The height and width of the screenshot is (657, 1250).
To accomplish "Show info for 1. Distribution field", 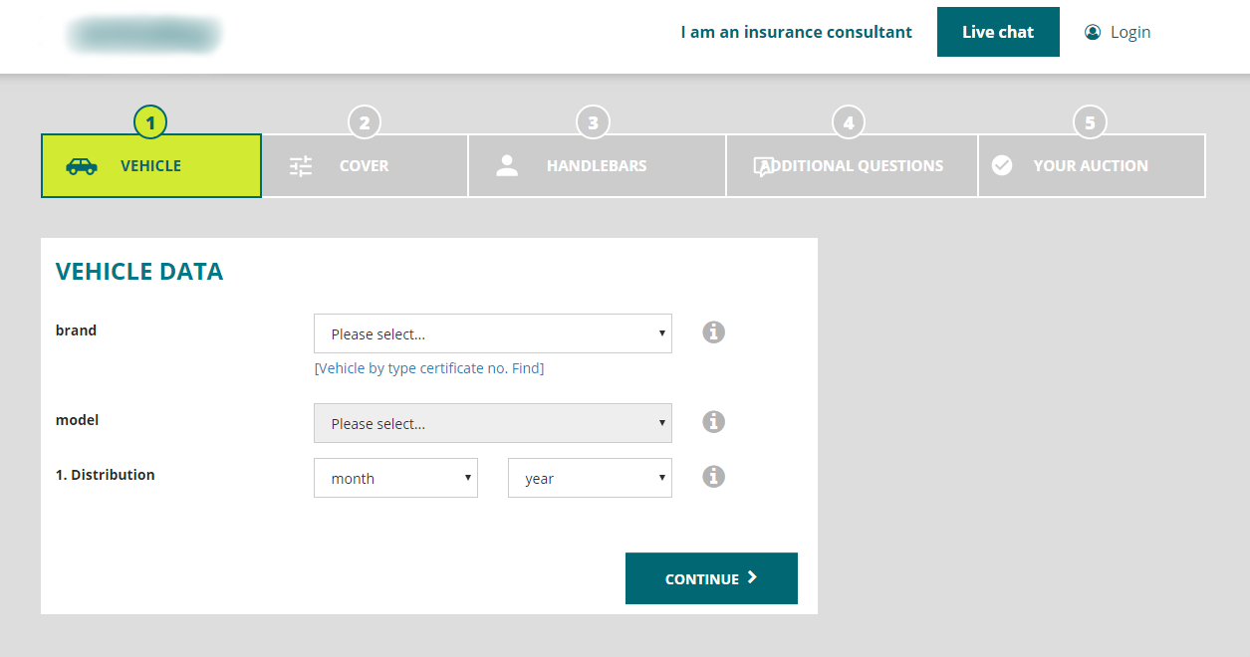I will coord(713,477).
